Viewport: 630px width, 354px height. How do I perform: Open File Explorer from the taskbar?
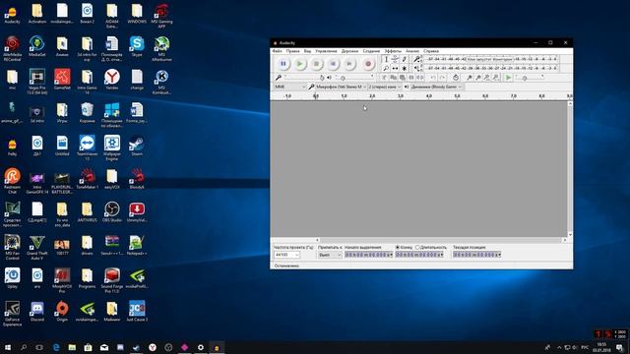click(x=72, y=347)
